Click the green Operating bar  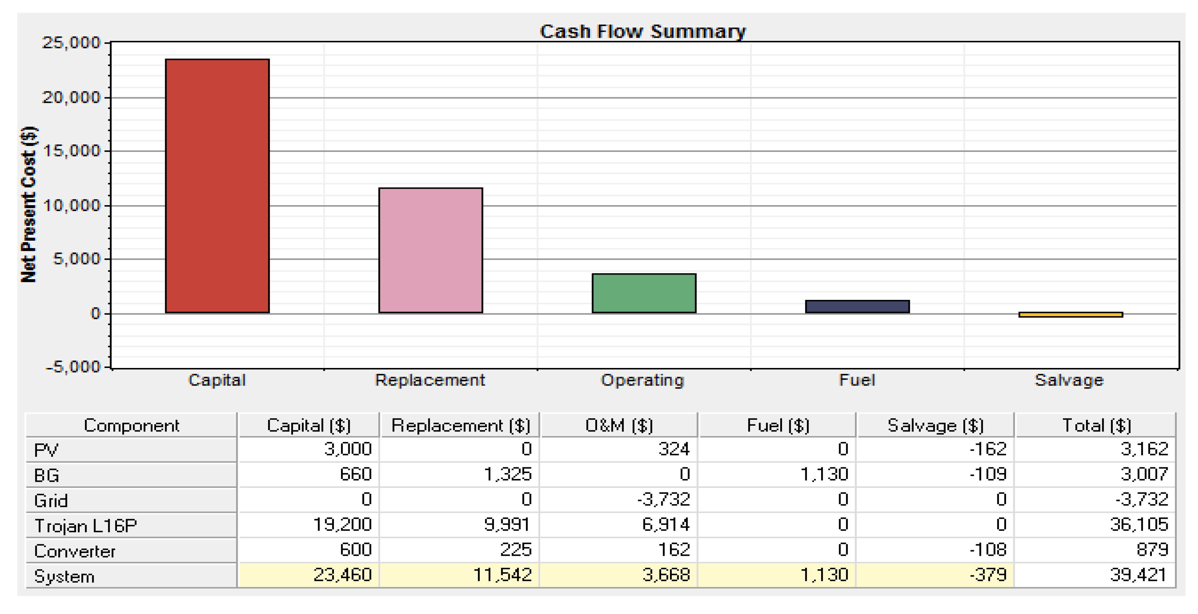click(x=644, y=293)
